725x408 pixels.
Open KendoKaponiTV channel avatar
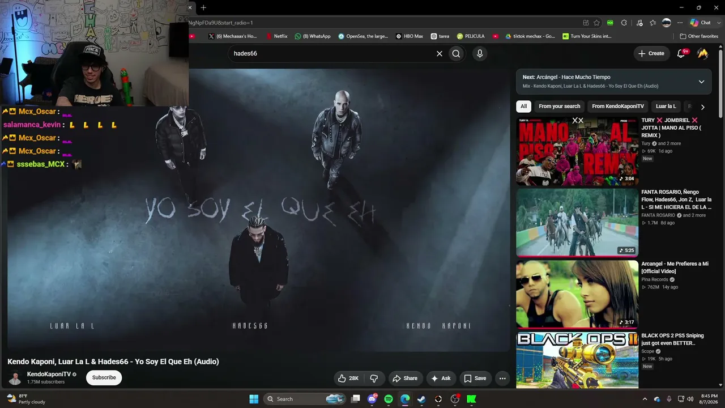[x=15, y=378]
